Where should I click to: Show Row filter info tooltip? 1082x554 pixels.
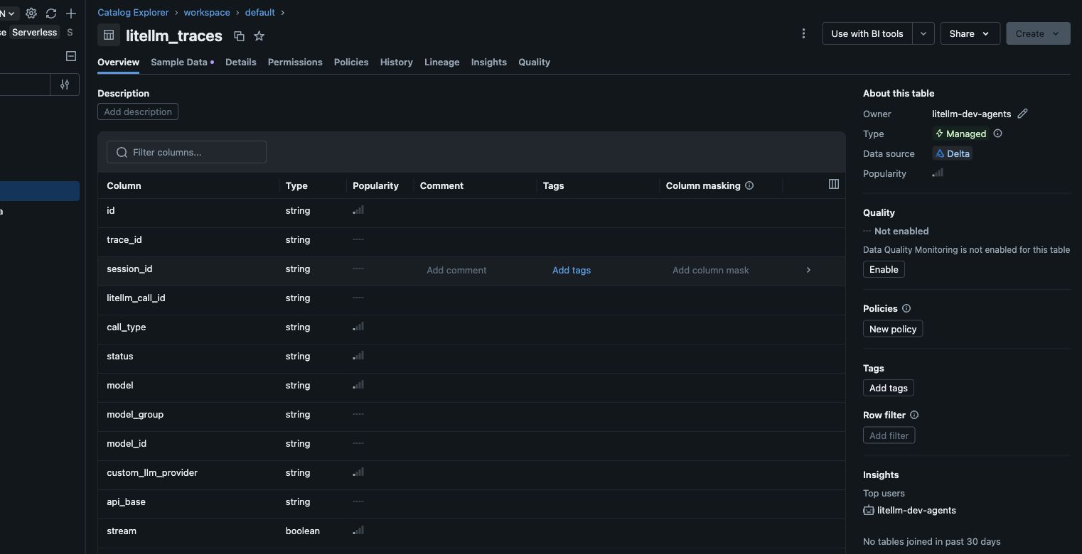click(x=914, y=415)
